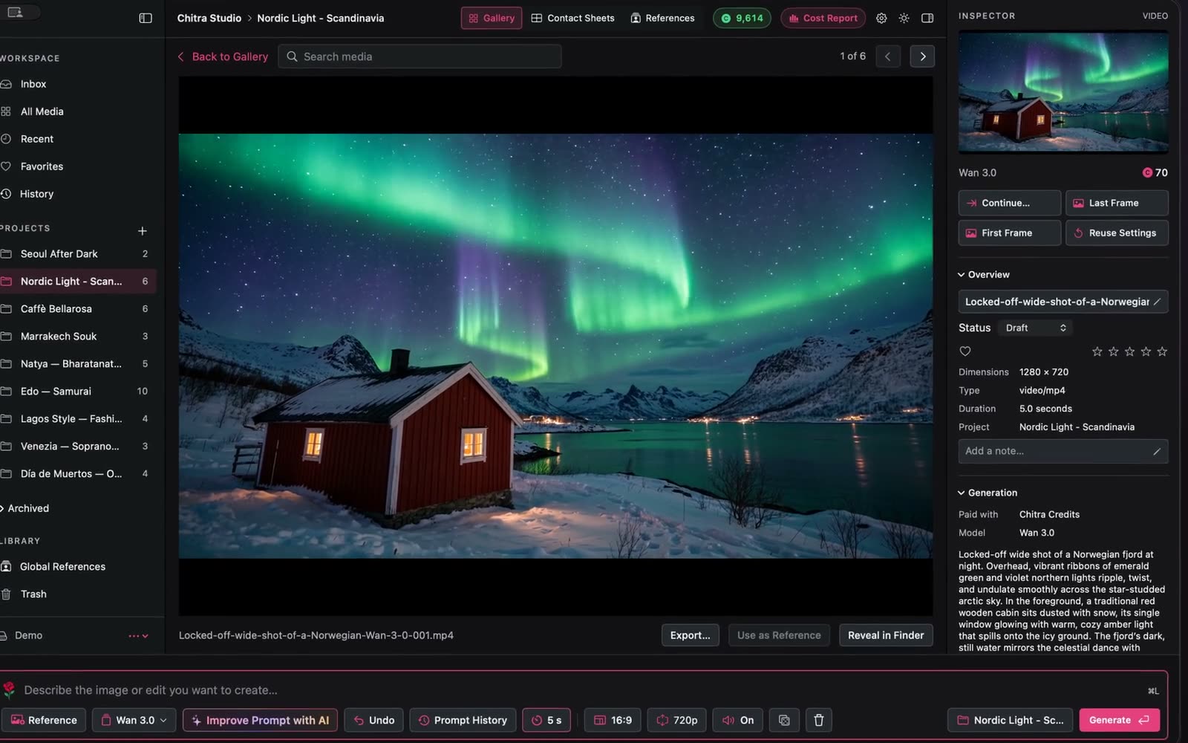Click the inspector video thumbnail

1063,91
